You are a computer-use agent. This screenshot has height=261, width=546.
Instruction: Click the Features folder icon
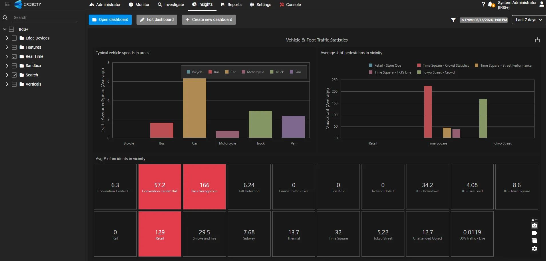(21, 47)
